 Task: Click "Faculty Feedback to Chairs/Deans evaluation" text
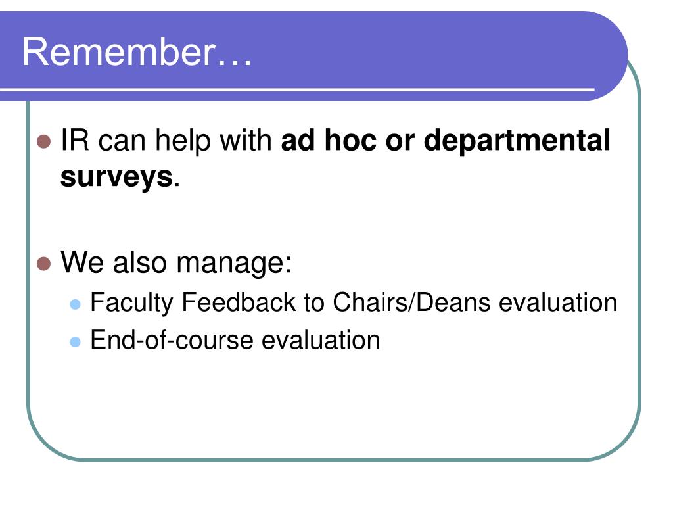(x=354, y=302)
